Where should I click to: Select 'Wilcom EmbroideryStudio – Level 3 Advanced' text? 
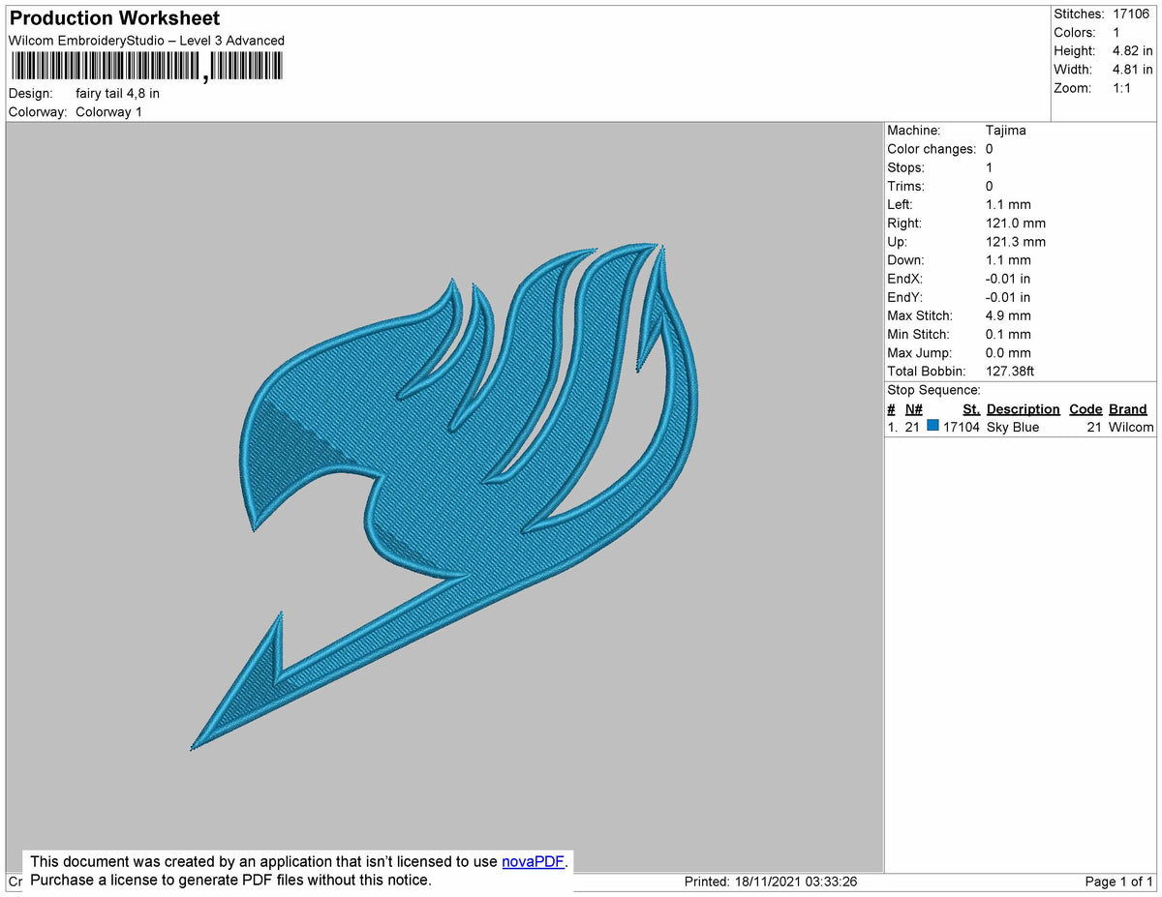(x=146, y=41)
